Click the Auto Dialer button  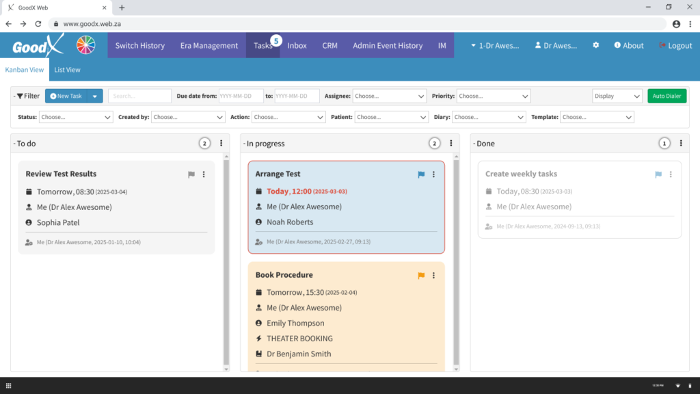click(x=667, y=96)
